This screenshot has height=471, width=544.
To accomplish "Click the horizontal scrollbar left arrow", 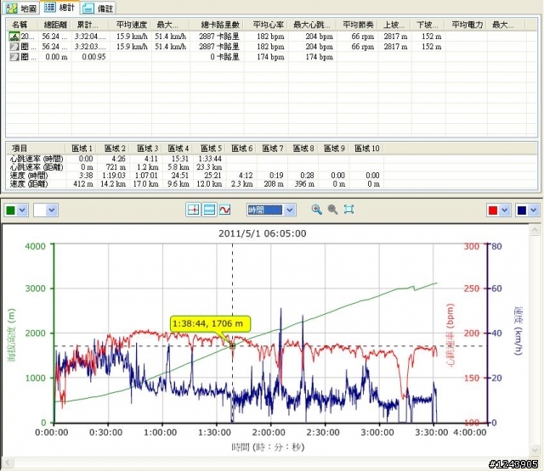I will tap(8, 463).
